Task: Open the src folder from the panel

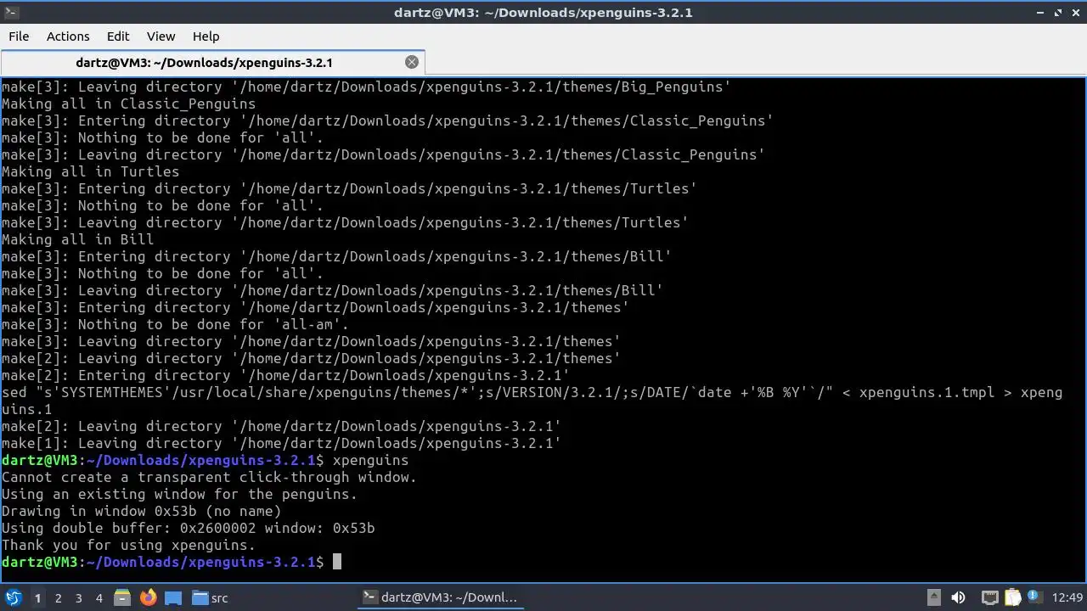Action: coord(210,597)
